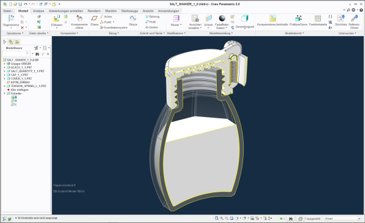Open the Modelldarstellung group dropdown
Image resolution: width=365 pixels, height=223 pixels.
pyautogui.click(x=221, y=33)
